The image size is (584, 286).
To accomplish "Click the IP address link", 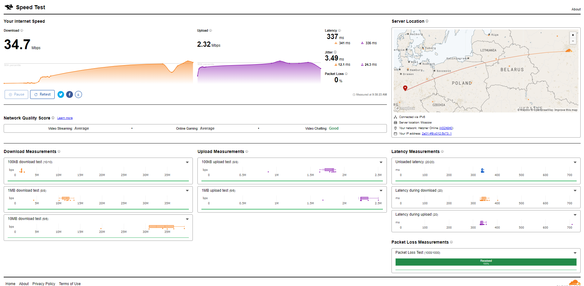I will coord(437,134).
